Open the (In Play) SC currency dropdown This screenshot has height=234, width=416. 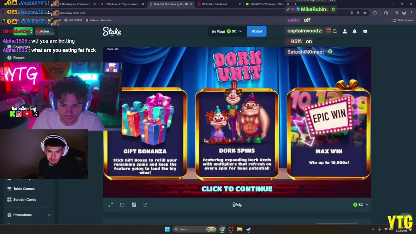coord(227,32)
